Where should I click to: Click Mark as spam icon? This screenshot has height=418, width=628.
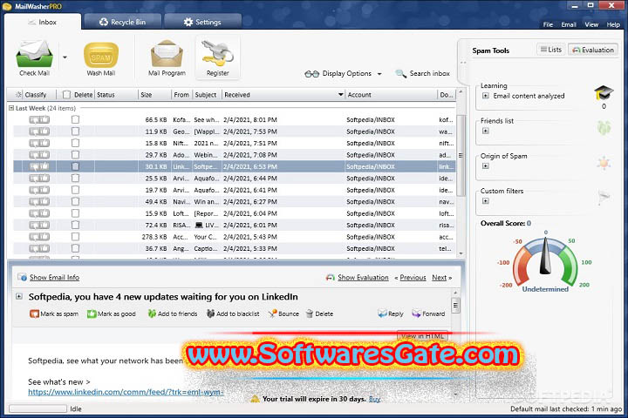pos(34,314)
